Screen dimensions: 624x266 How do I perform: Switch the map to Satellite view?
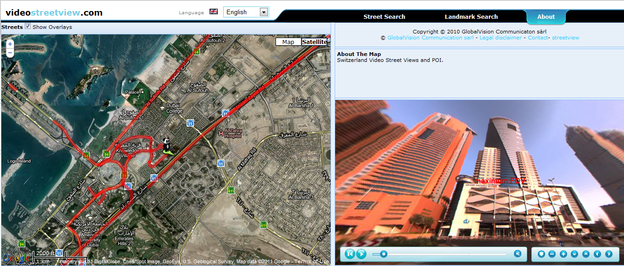[x=315, y=42]
